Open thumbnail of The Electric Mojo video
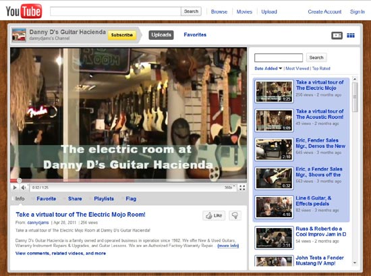Screen dimensions: 371x276 274,91
